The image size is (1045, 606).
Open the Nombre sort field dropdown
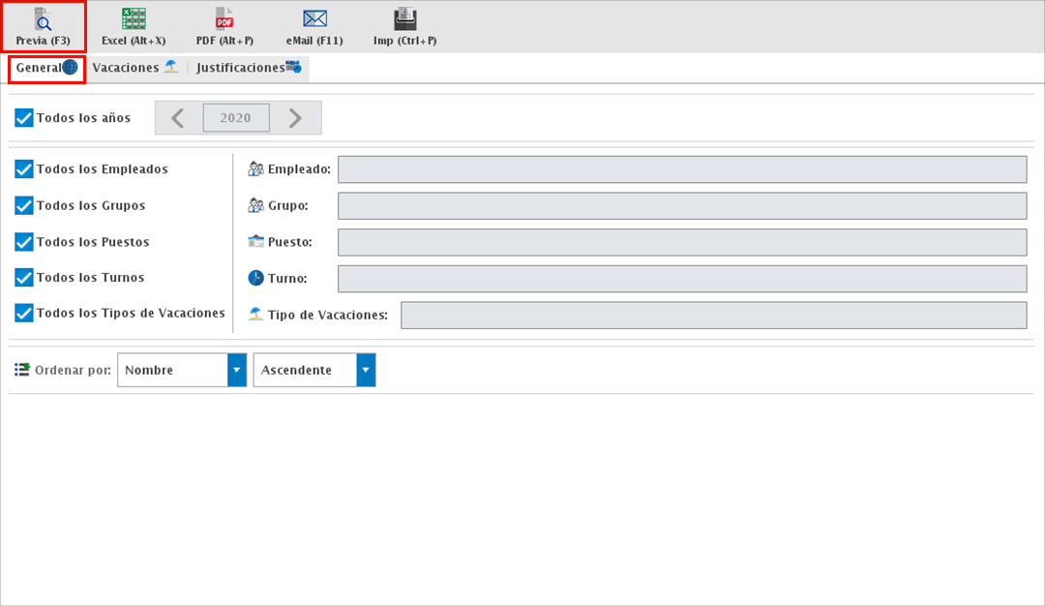click(237, 370)
